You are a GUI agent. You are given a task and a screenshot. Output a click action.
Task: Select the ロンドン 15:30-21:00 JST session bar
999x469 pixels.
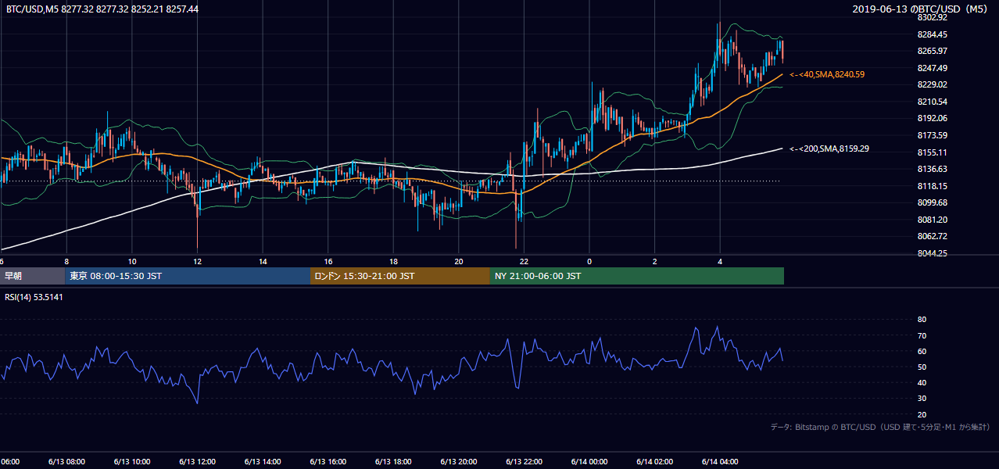[400, 276]
